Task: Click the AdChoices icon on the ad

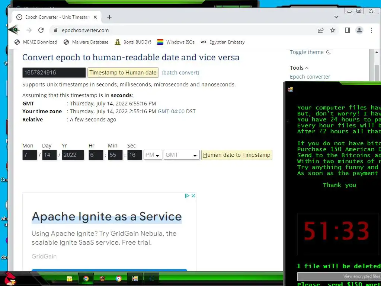Action: (x=187, y=196)
